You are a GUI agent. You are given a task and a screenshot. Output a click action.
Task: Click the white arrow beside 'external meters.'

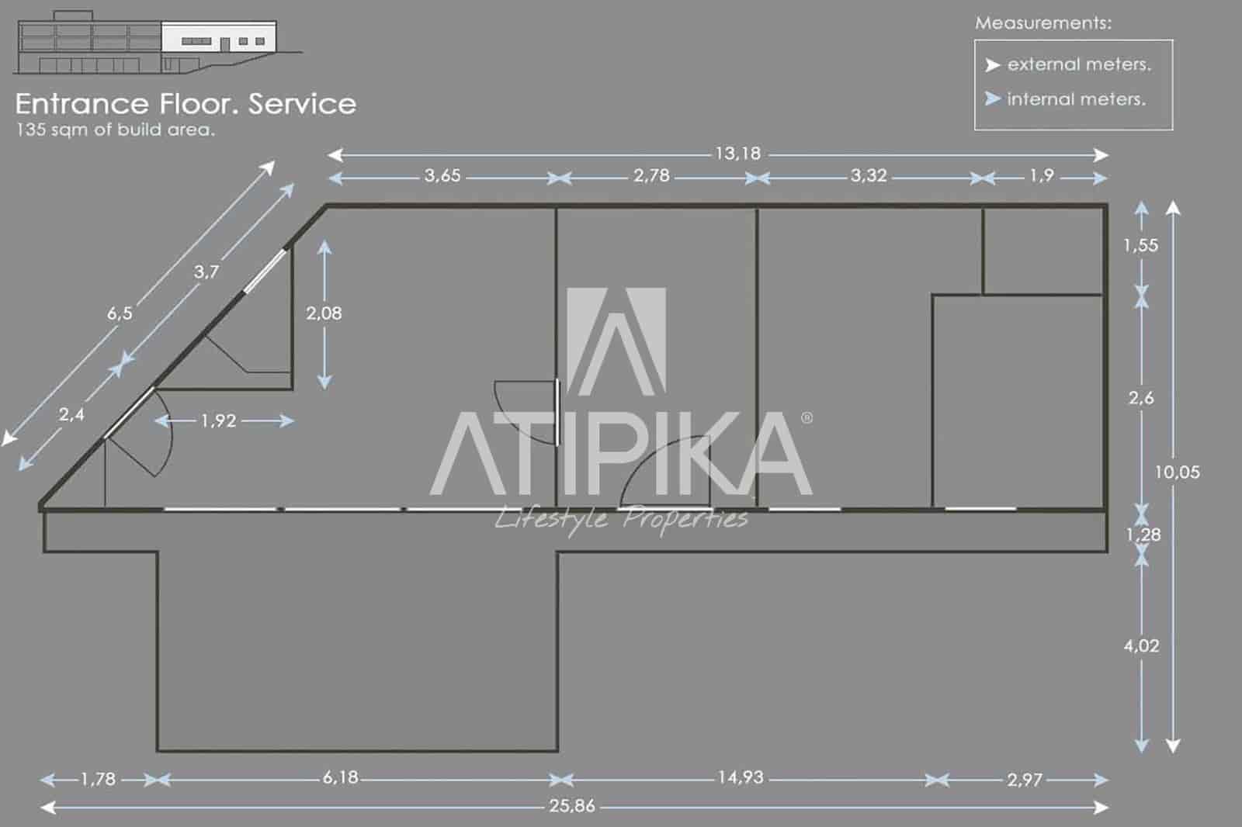click(x=992, y=65)
